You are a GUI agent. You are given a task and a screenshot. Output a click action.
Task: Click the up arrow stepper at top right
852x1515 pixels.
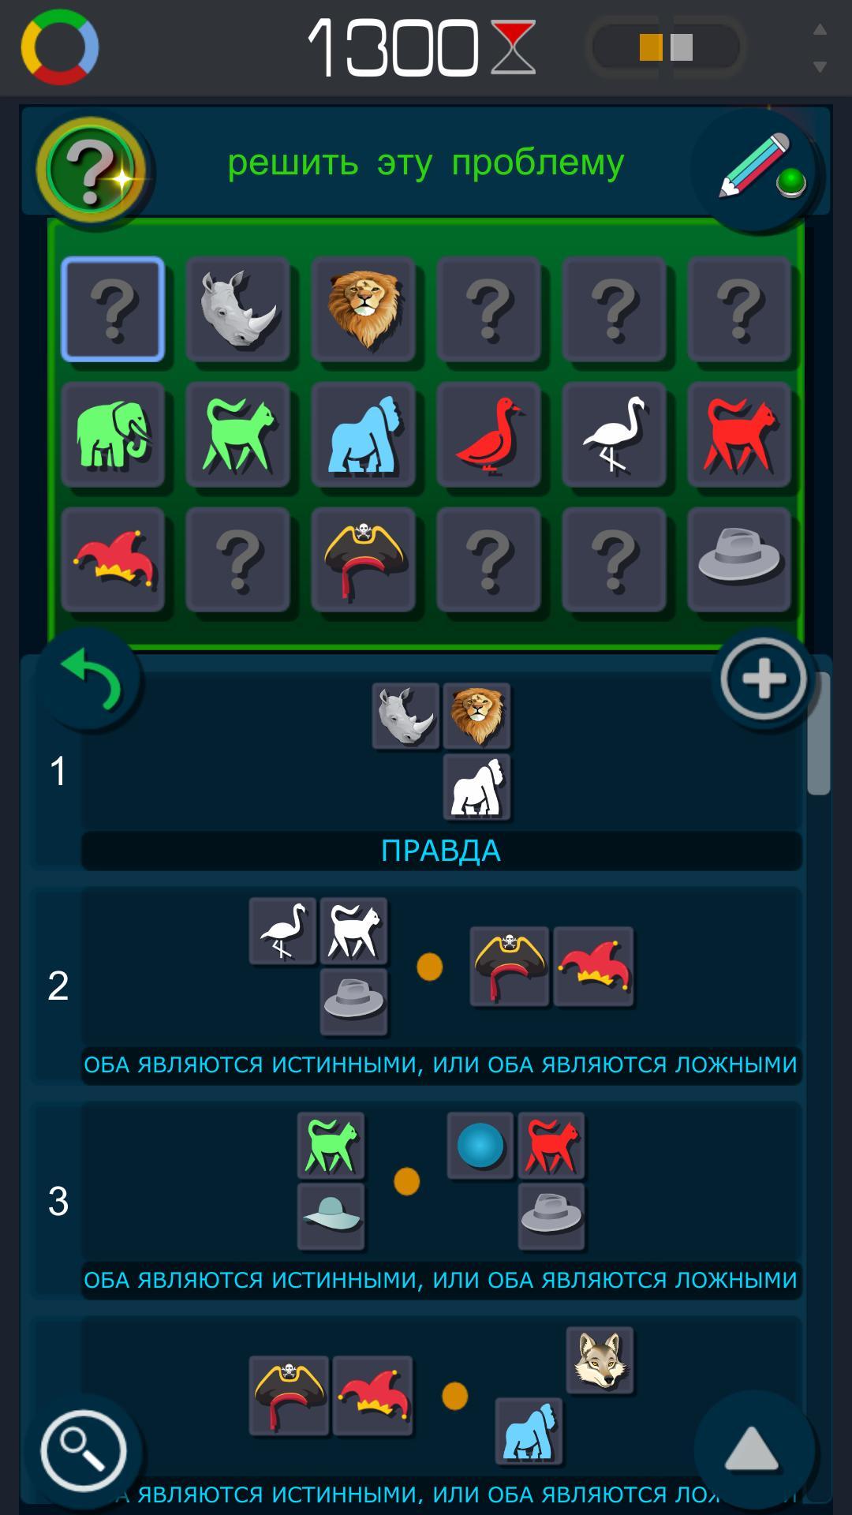tap(820, 29)
